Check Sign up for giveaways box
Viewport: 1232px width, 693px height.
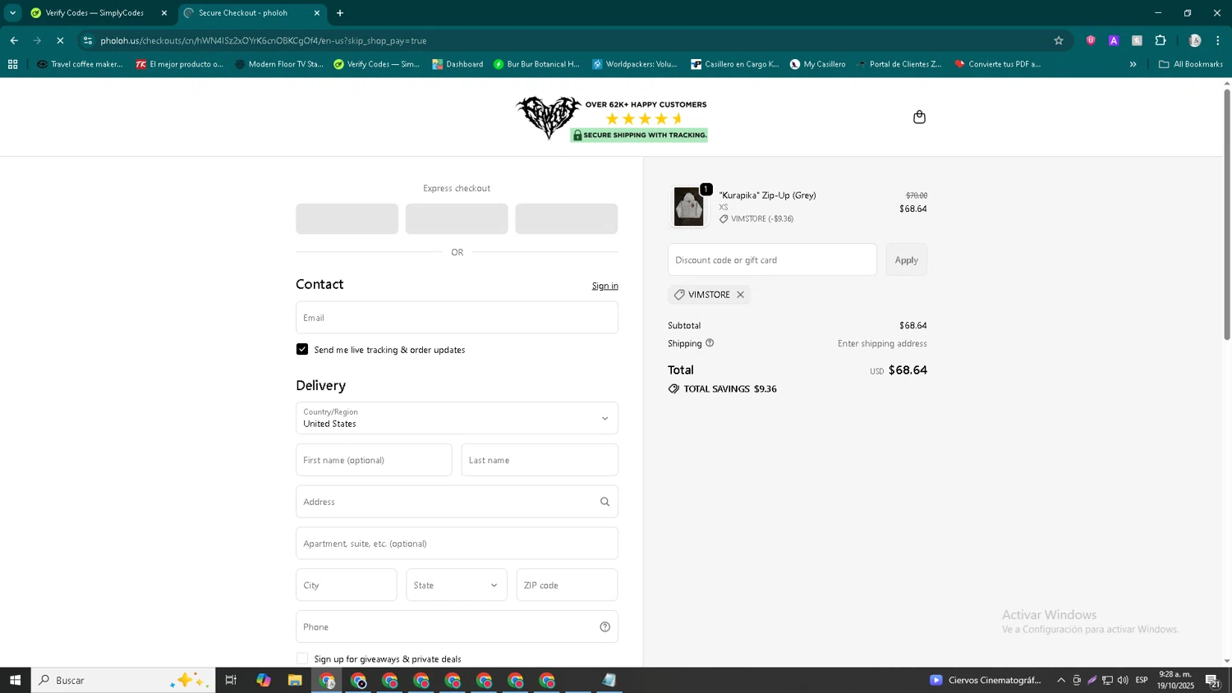[302, 659]
